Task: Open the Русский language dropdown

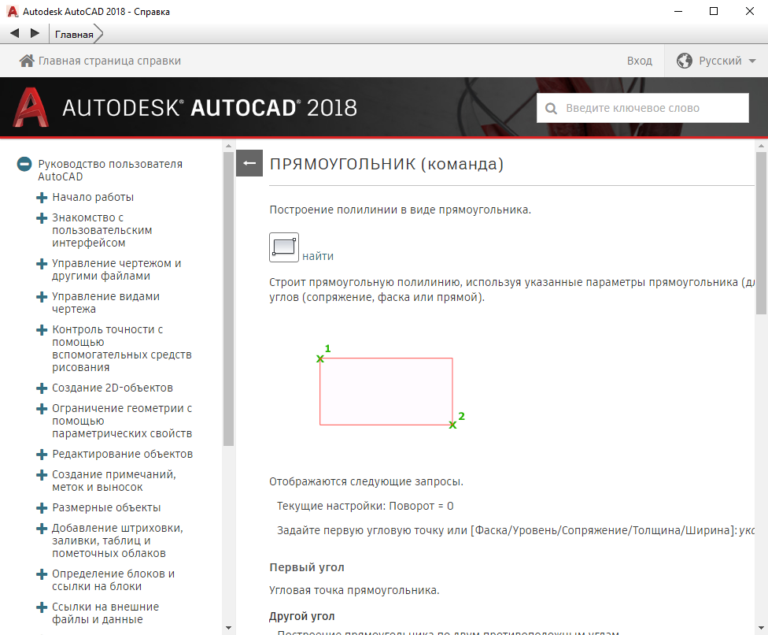Action: pyautogui.click(x=727, y=61)
